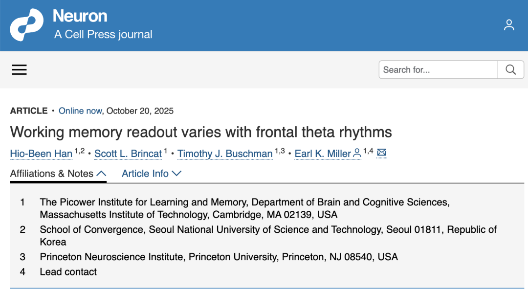Screen dimensions: 528x291
Task: Open the hamburger navigation menu
Action: tap(19, 70)
